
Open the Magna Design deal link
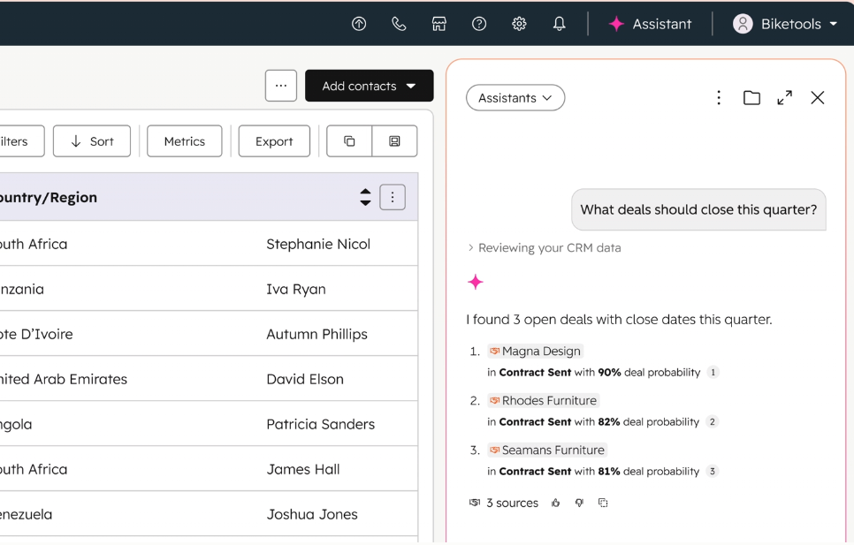pos(536,352)
